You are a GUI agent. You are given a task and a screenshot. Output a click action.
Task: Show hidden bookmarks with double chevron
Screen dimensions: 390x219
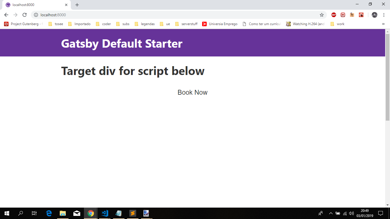[383, 24]
